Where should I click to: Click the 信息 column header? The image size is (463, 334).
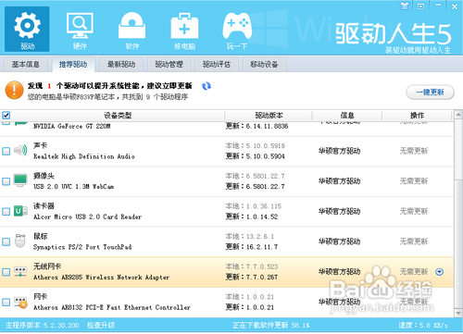[347, 116]
